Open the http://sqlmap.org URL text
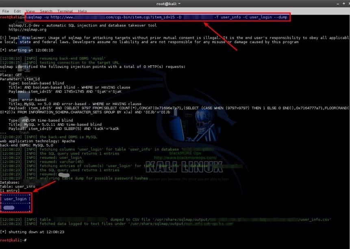 click(x=28, y=29)
